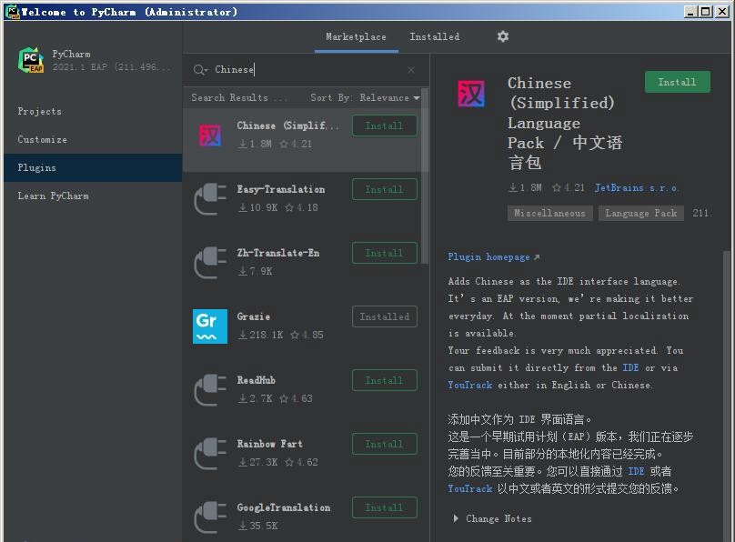Install the Rainbow Fart plugin
This screenshot has width=735, height=542.
pos(385,444)
